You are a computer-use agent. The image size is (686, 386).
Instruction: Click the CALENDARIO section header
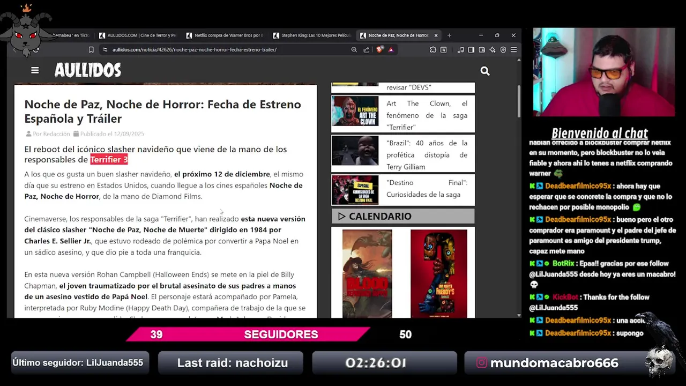click(403, 217)
